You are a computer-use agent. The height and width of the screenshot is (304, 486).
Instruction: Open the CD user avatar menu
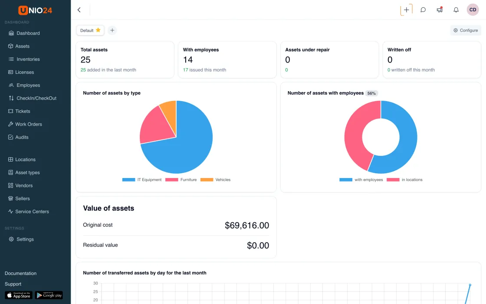coord(473,10)
